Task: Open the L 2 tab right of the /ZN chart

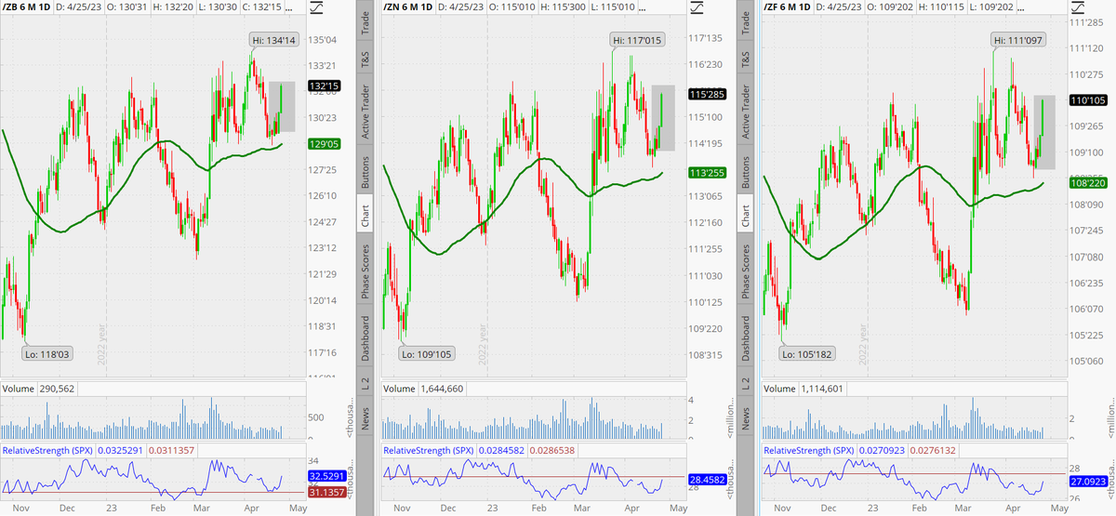Action: click(x=746, y=383)
